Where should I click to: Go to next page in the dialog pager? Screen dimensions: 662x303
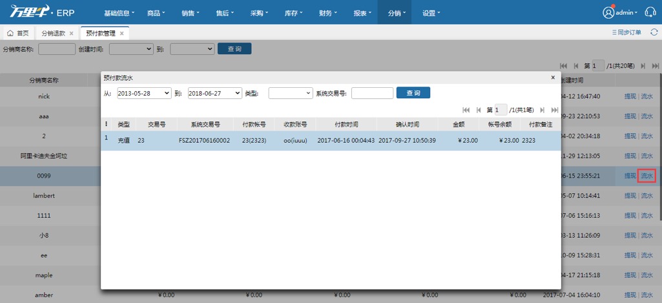pos(543,110)
